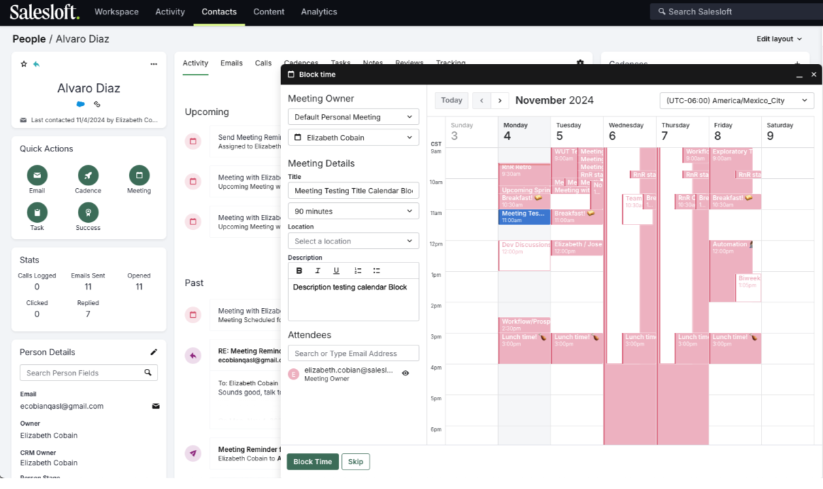Go to next week in calendar
Viewport: 823px width, 489px height.
[x=500, y=101]
